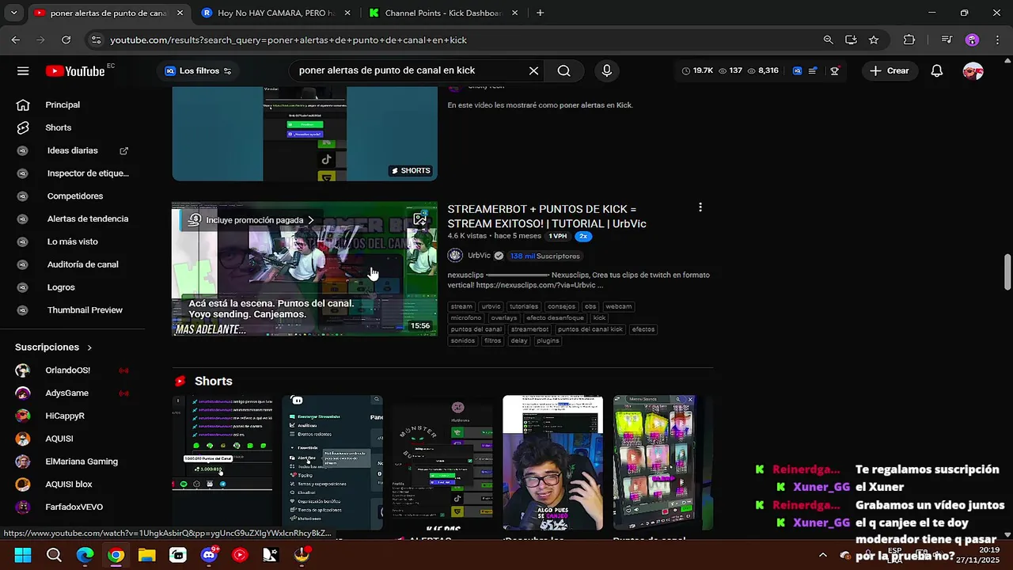Open the HiCappyR subscription channel
The height and width of the screenshot is (570, 1013).
tap(64, 416)
